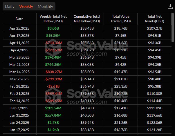Click the Date column header
The height and width of the screenshot is (136, 175).
click(x=19, y=19)
